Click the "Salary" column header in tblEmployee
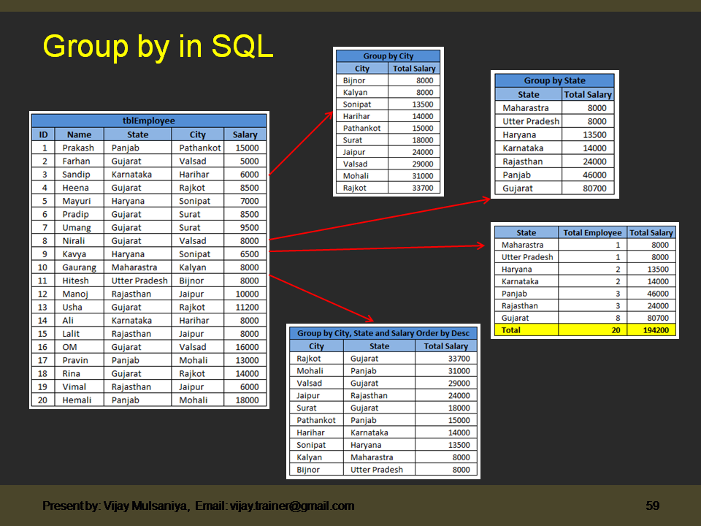The width and height of the screenshot is (701, 526). coord(245,134)
